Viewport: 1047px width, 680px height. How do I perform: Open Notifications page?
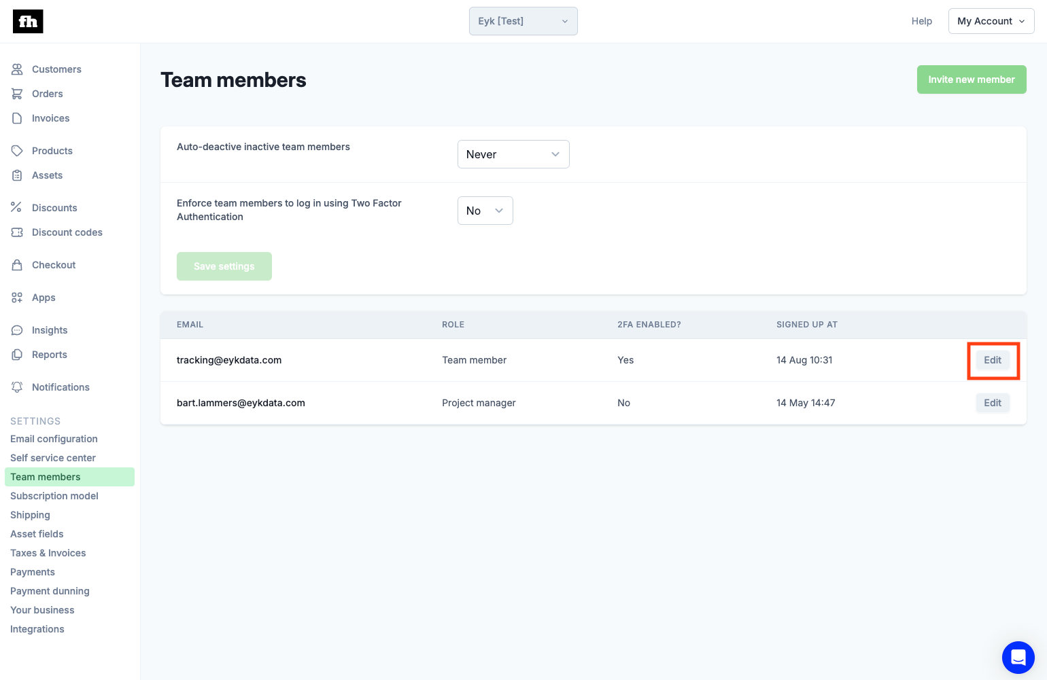coord(61,387)
